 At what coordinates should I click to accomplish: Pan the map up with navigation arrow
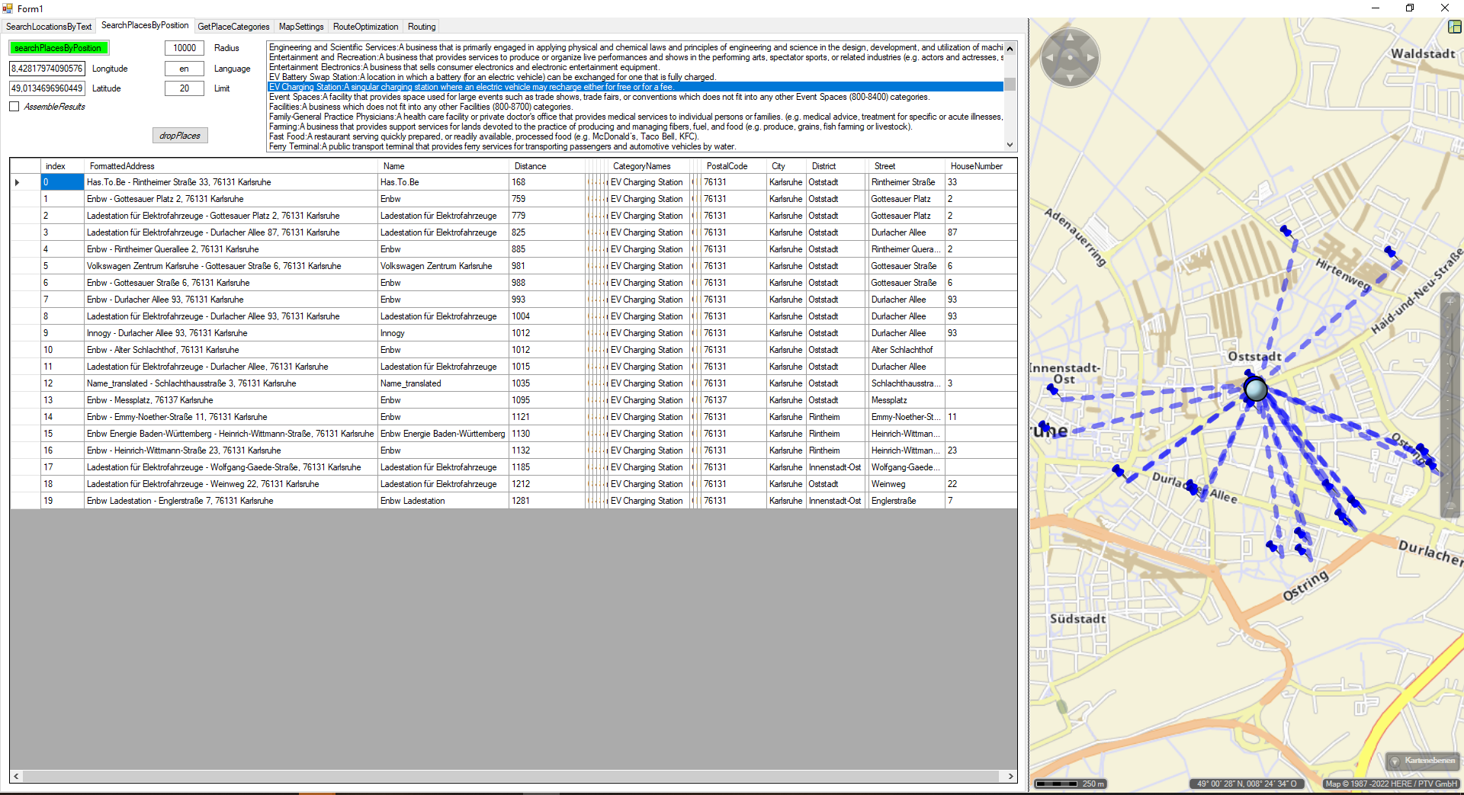point(1070,37)
